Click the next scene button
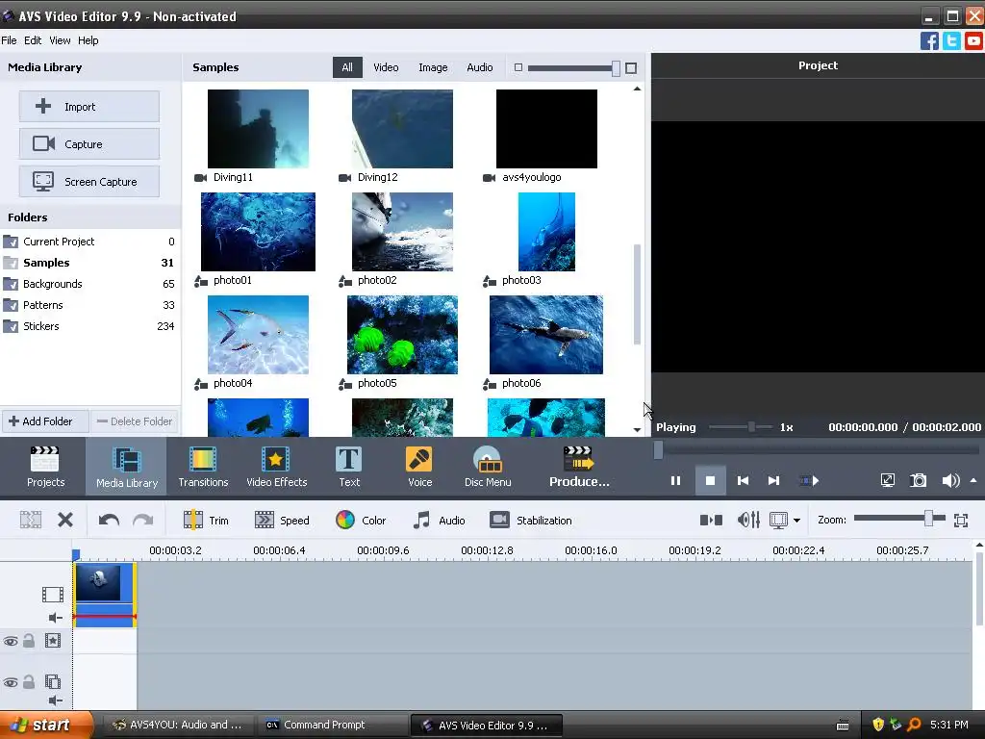The height and width of the screenshot is (739, 985). (809, 481)
